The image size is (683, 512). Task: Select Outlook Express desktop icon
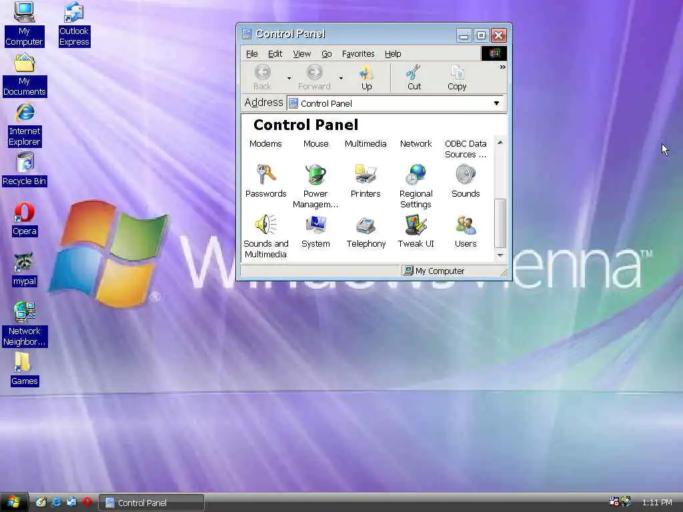pyautogui.click(x=74, y=24)
